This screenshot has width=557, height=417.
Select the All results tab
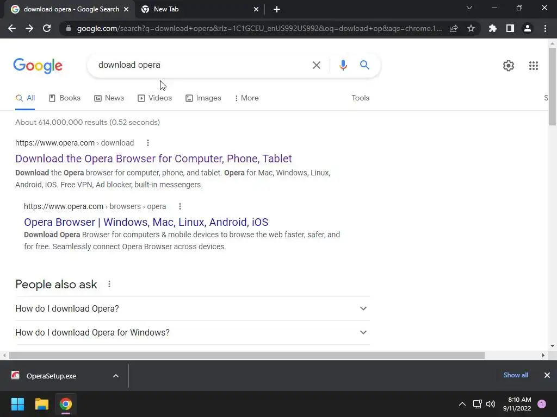point(25,98)
